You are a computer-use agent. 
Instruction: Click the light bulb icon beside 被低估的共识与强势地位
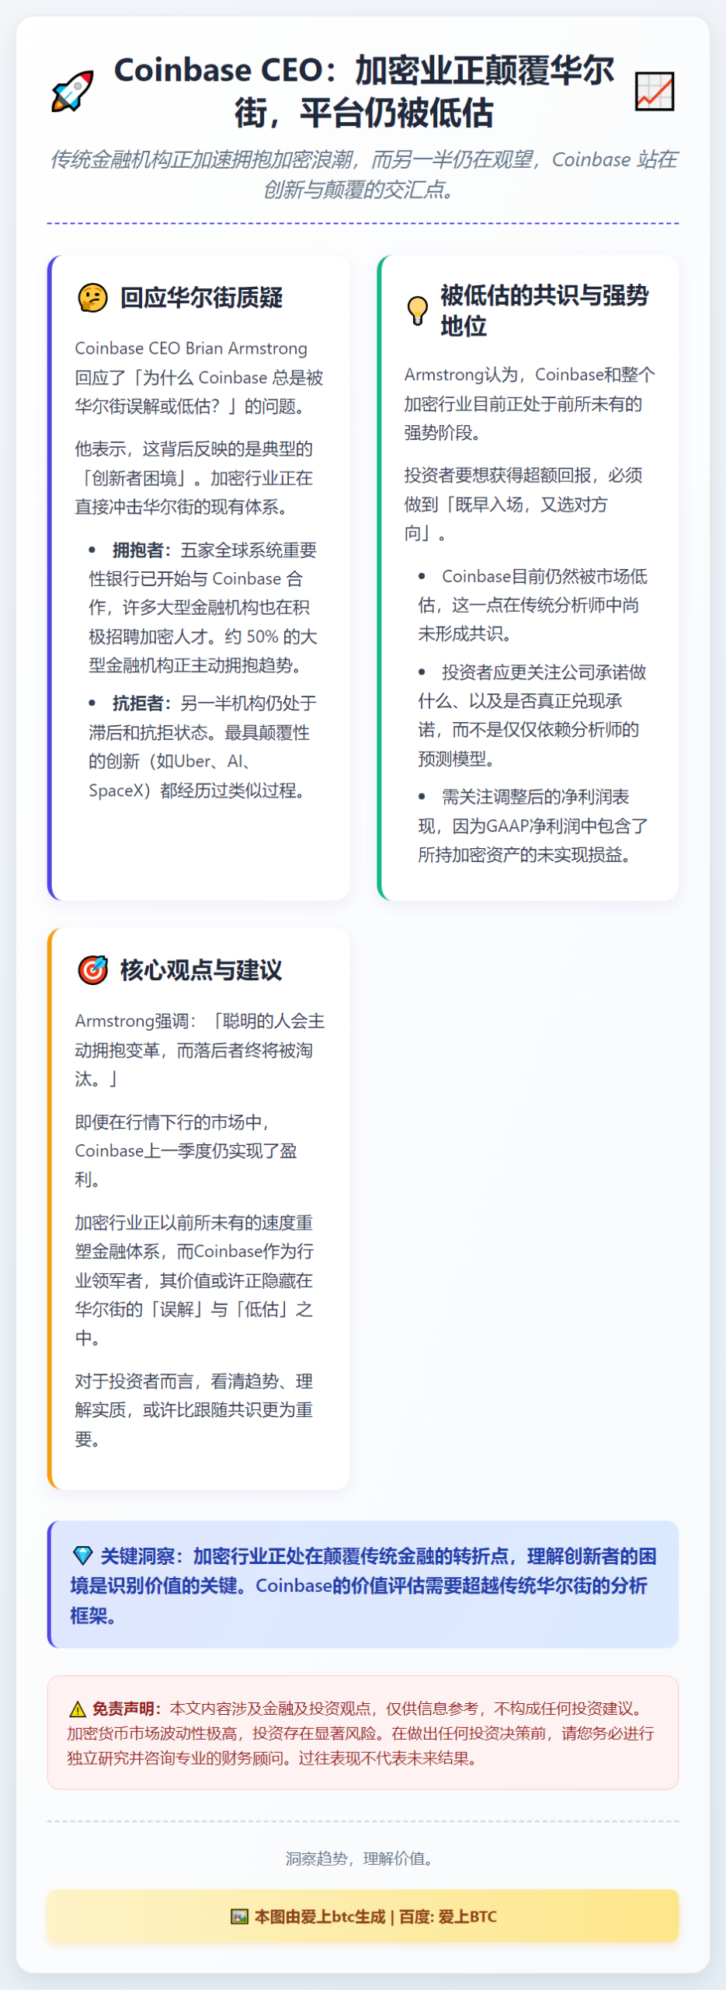[x=418, y=310]
